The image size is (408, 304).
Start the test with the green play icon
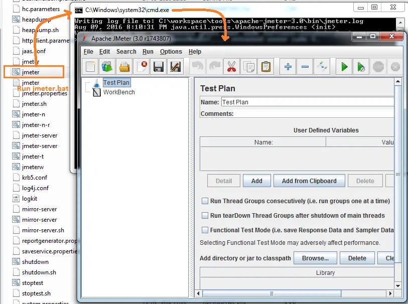343,66
